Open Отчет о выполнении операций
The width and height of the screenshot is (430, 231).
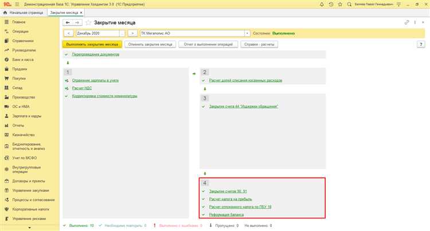[x=208, y=44]
